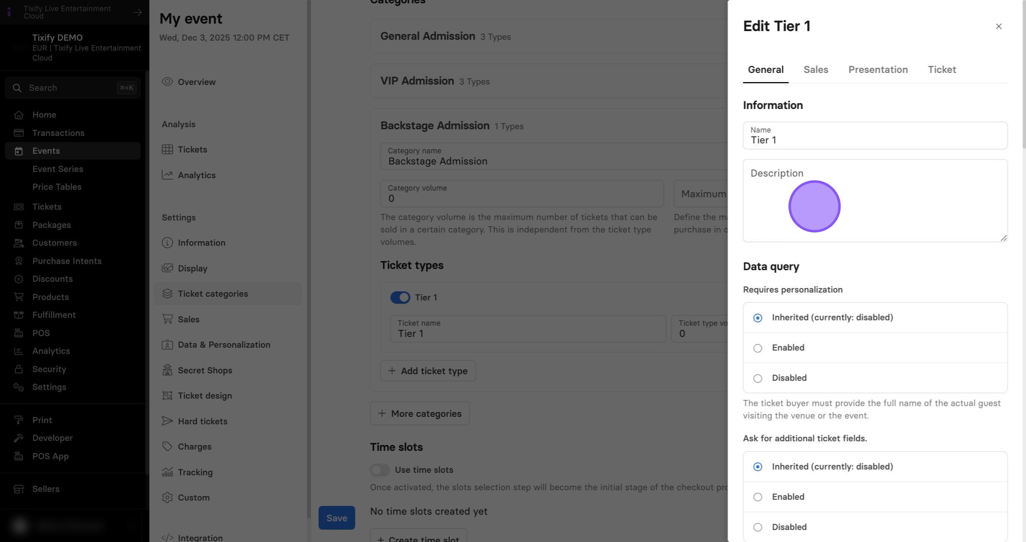
Task: Select Enabled under Requires personalization
Action: pyautogui.click(x=875, y=348)
